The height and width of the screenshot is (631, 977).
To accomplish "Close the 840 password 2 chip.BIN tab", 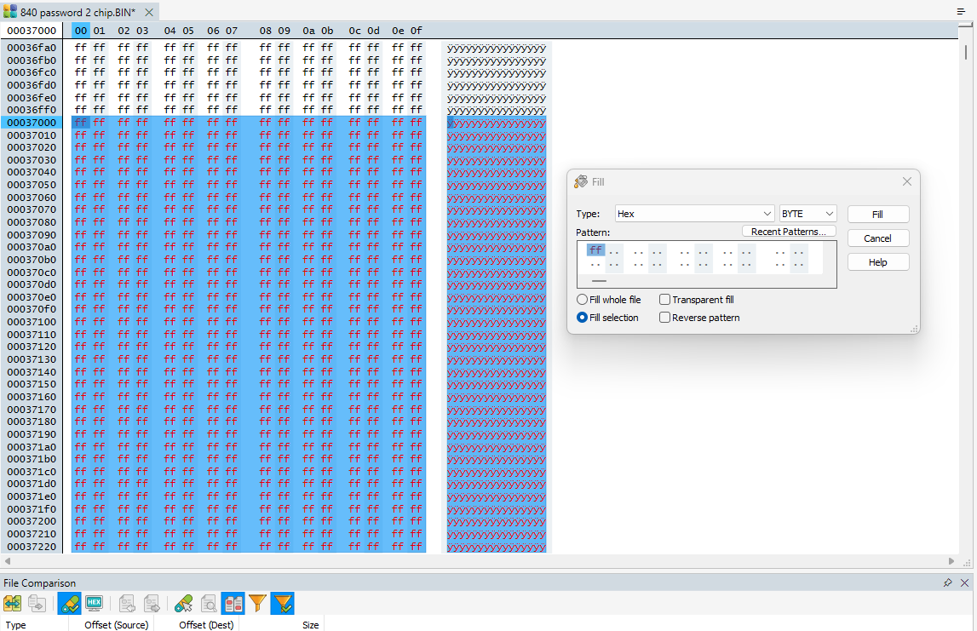I will (149, 13).
